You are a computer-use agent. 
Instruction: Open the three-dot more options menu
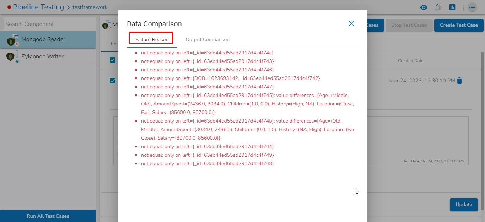(463, 7)
